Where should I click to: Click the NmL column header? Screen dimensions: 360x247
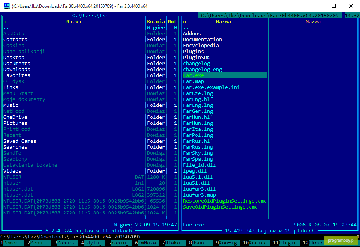tap(172, 22)
